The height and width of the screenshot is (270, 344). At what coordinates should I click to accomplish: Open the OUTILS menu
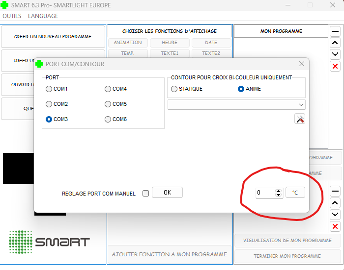point(12,16)
